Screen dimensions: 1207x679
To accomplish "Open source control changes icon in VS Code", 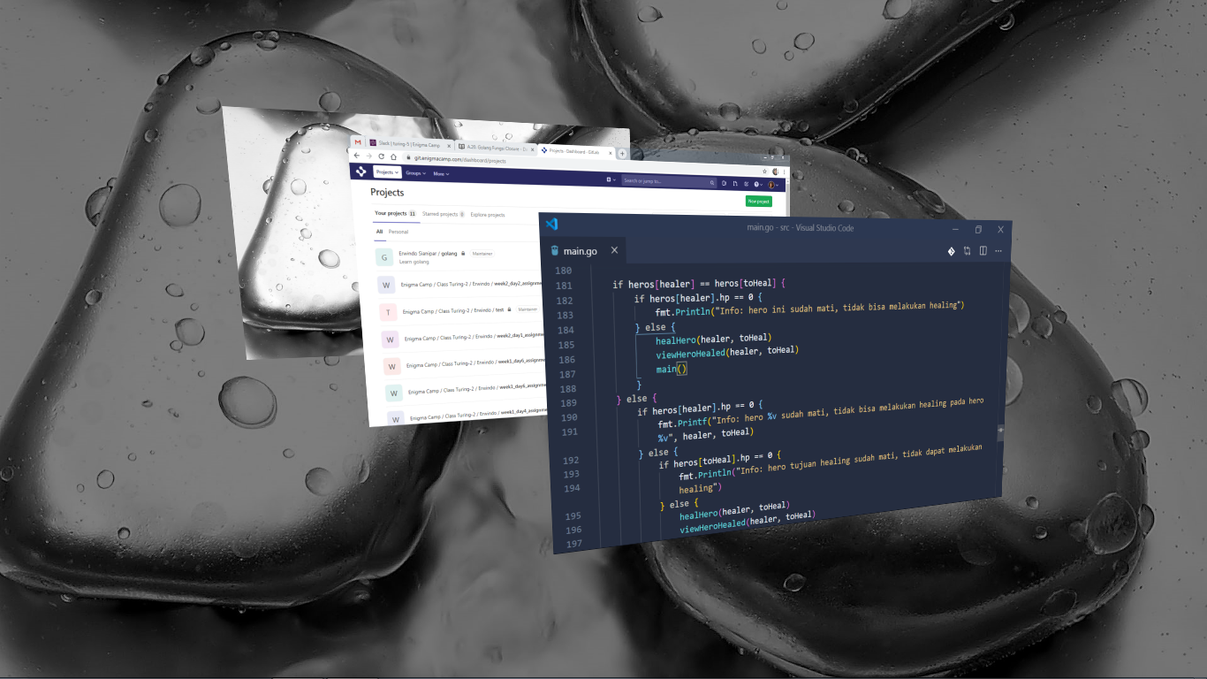I will [951, 251].
